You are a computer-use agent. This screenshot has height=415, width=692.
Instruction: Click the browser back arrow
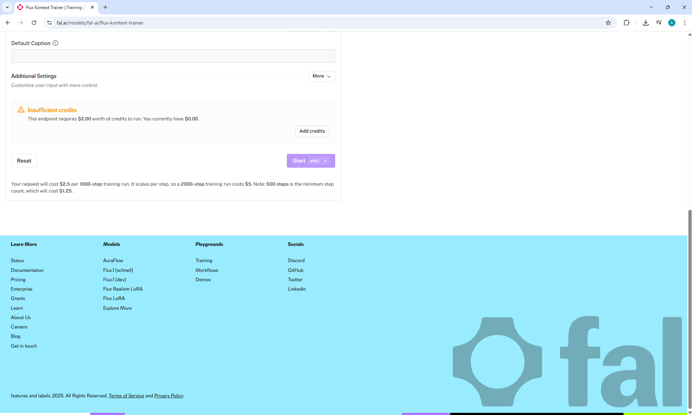(8, 23)
